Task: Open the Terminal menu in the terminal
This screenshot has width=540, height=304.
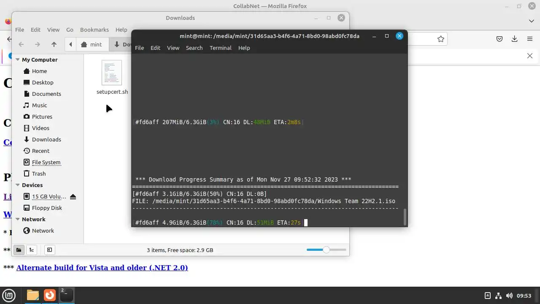Action: tap(220, 48)
